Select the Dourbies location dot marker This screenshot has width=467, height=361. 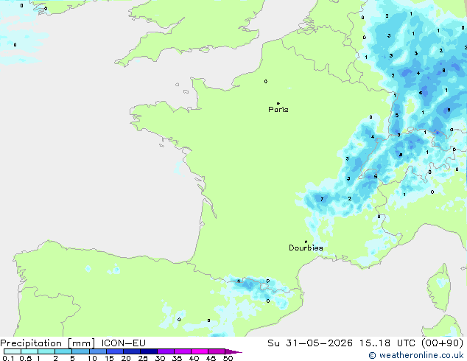(306, 242)
